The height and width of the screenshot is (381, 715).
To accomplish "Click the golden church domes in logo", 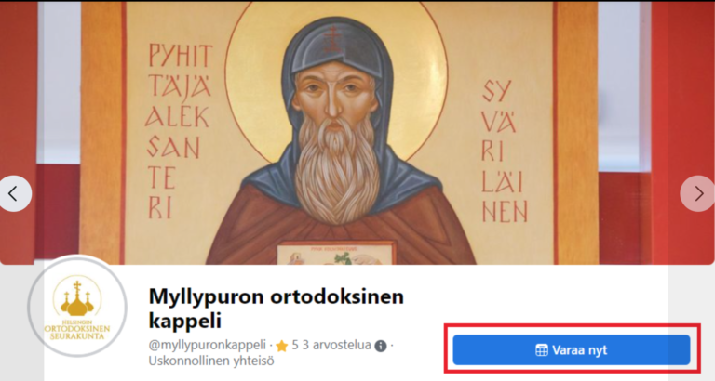I will point(77,299).
